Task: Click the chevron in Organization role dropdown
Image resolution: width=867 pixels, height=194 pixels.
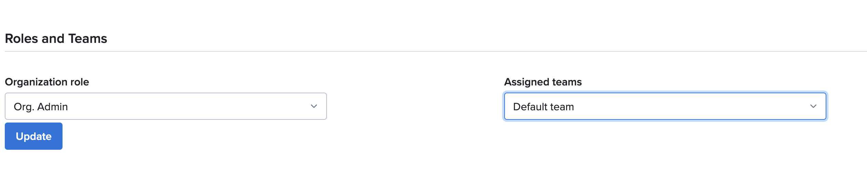Action: (314, 106)
